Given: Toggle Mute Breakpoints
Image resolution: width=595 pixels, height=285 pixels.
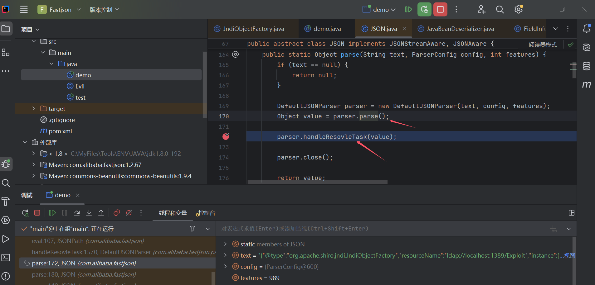Looking at the screenshot, I should (x=129, y=213).
